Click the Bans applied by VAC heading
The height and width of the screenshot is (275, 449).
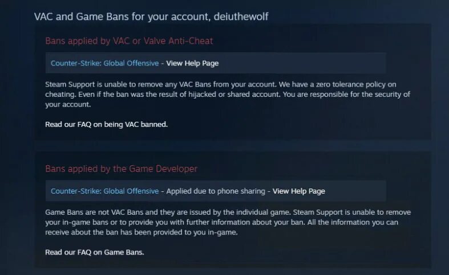click(129, 41)
